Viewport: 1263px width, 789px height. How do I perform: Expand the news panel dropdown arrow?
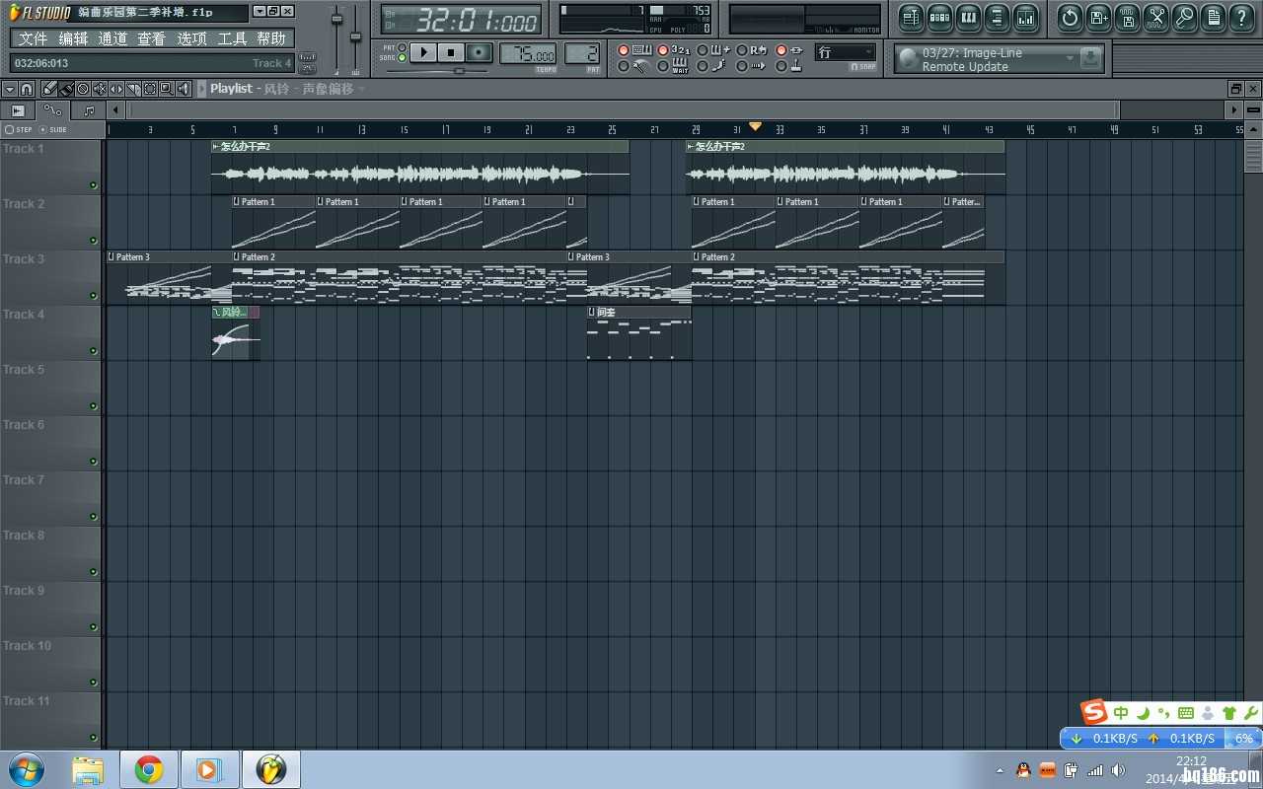click(1070, 58)
